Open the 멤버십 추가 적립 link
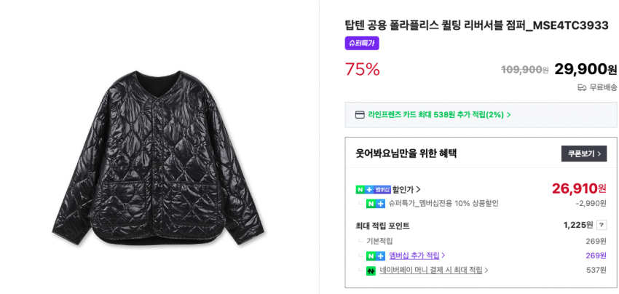The width and height of the screenshot is (619, 294). tap(414, 255)
